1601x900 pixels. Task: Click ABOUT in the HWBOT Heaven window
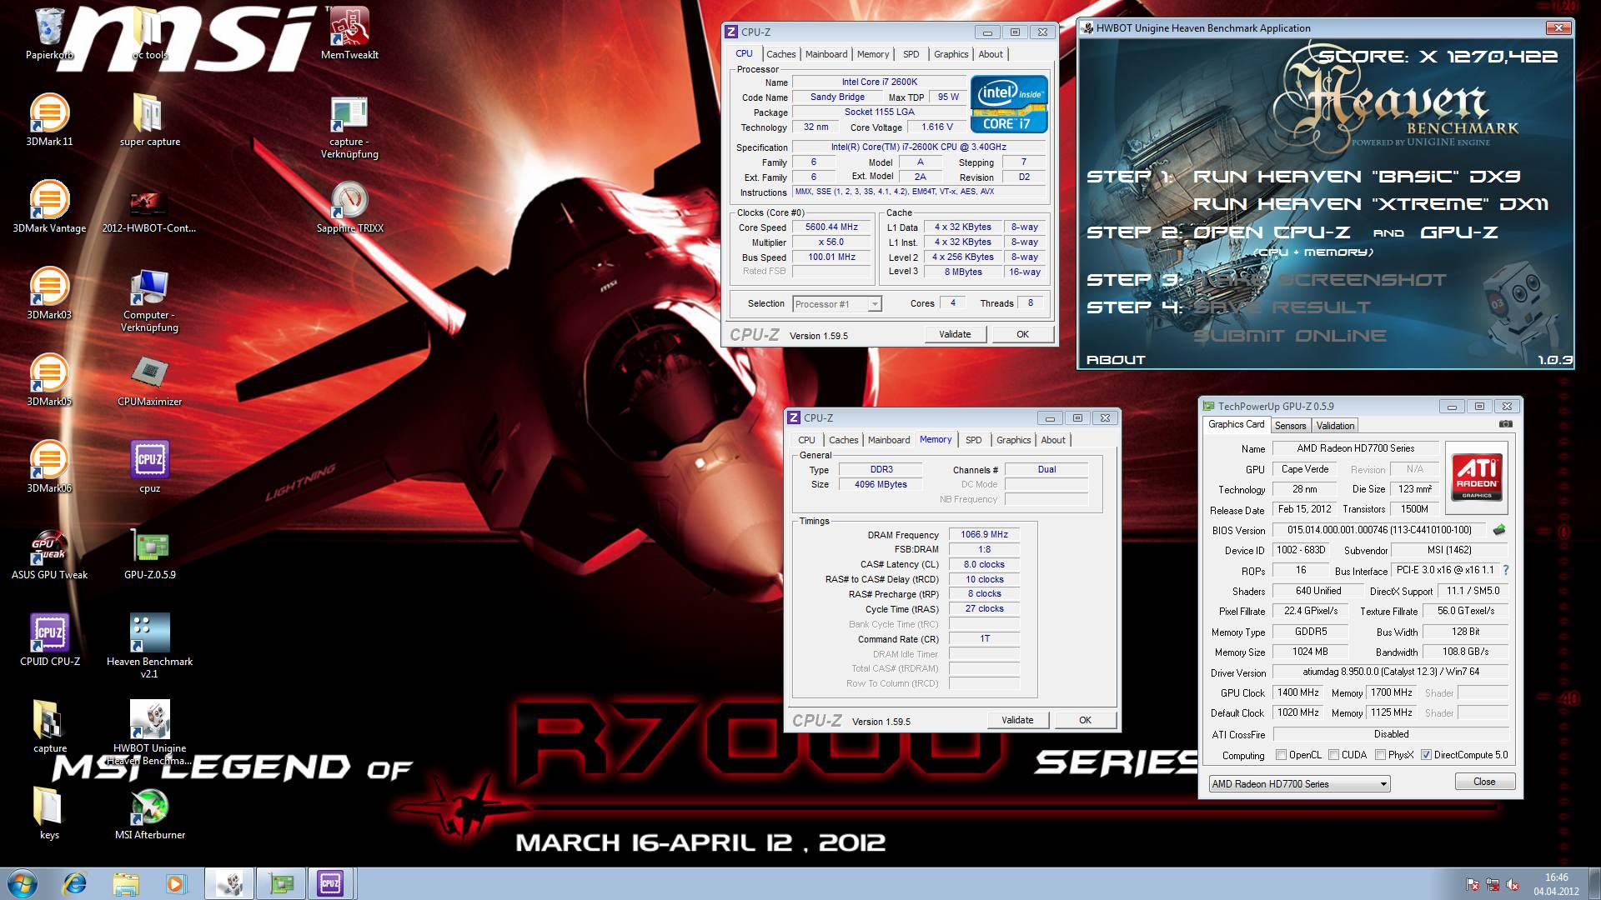(x=1116, y=360)
